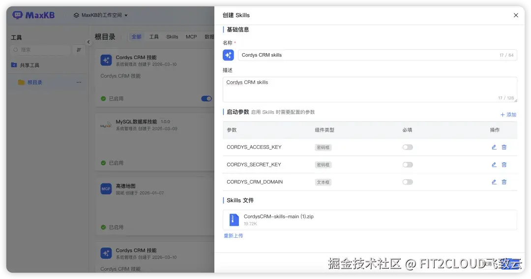Click the CordysCRM-skills-main (1).zip file name
The image size is (531, 279).
coord(278,217)
